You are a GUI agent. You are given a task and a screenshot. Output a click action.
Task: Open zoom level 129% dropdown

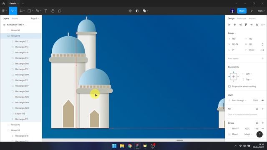click(261, 11)
